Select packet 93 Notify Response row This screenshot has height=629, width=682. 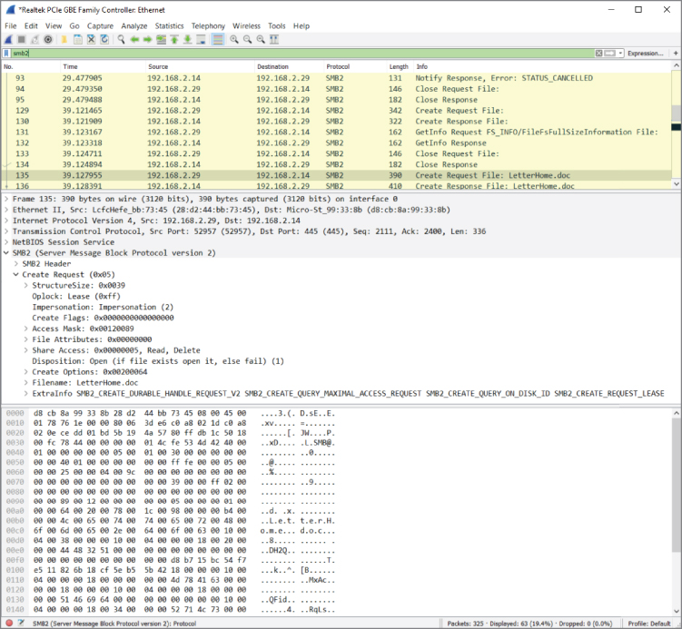pos(336,78)
